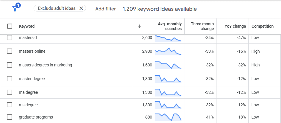This screenshot has width=281, height=123.
Task: Open the filter funnel icon
Action: coord(16,8)
